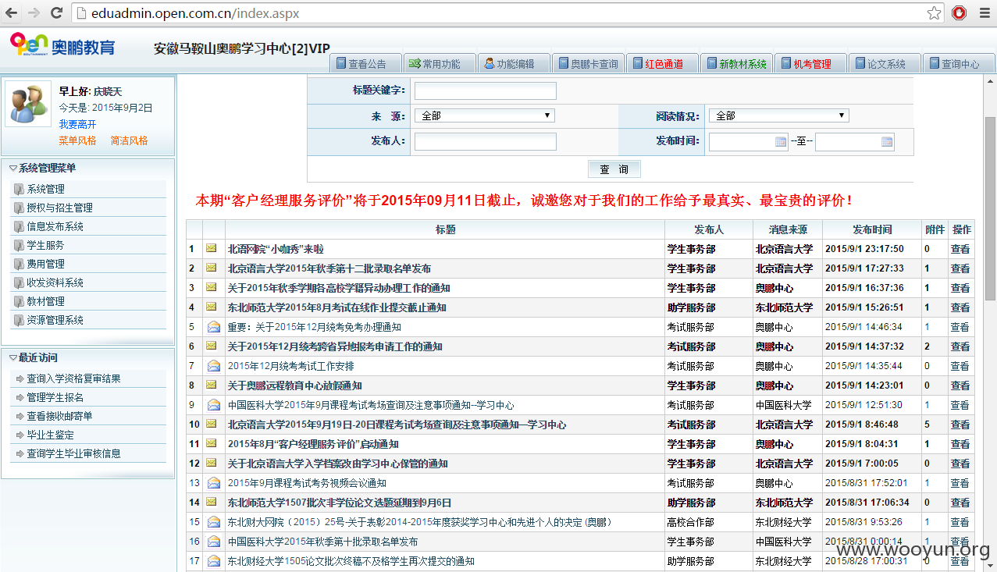This screenshot has height=572, width=997.
Task: Expand 信息发布系统 menu item
Action: point(88,226)
